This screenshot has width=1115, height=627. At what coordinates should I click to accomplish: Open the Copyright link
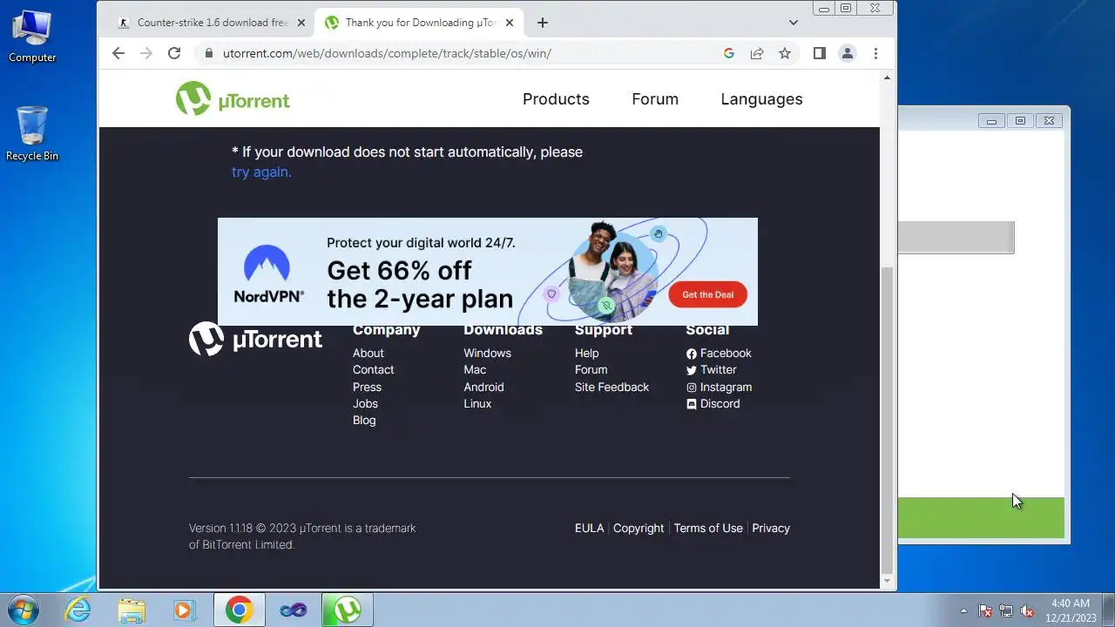[x=639, y=528]
